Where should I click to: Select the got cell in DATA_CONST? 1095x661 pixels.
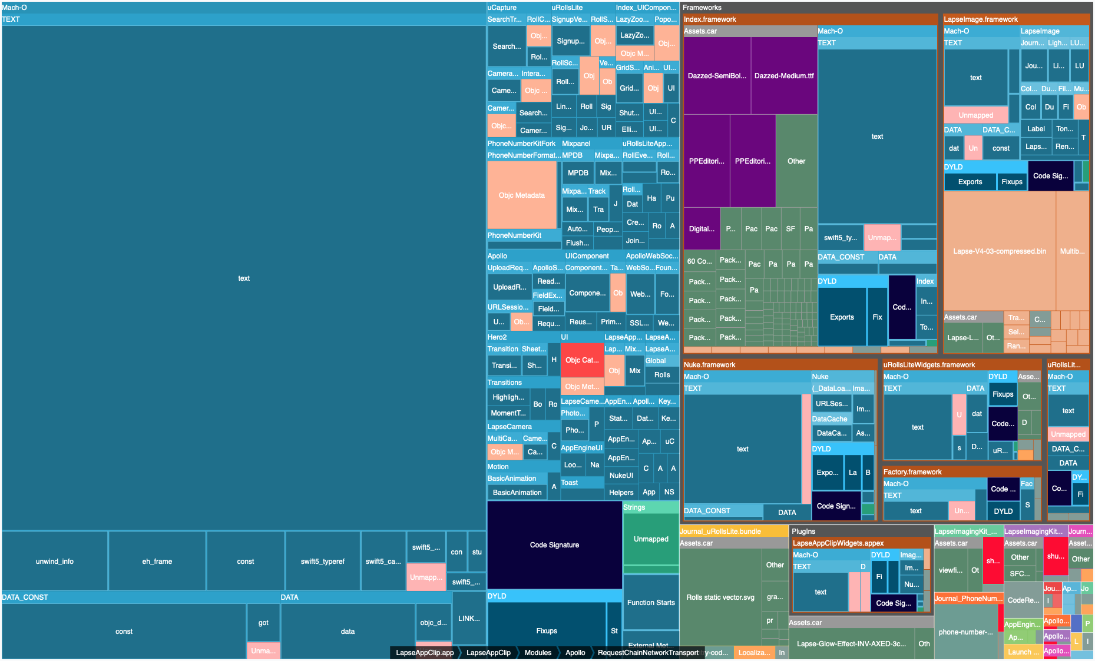pyautogui.click(x=263, y=622)
